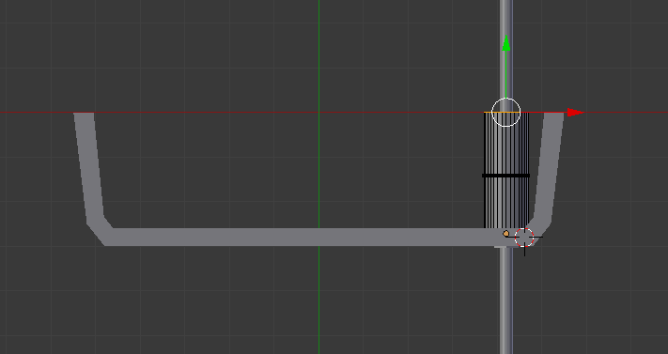Click cylinder mesh below the black edge loop
This screenshot has width=668, height=354.
point(506,202)
